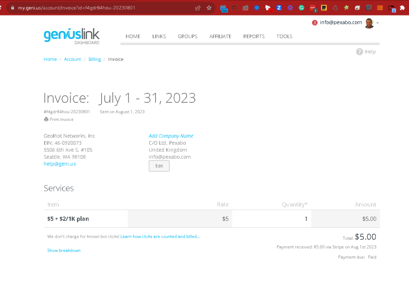409x290 pixels.
Task: Open the GROUPS navigation tab
Action: [x=188, y=36]
